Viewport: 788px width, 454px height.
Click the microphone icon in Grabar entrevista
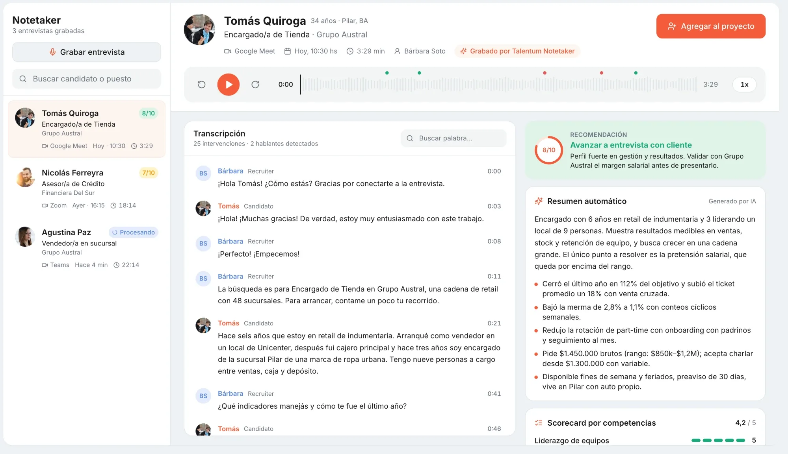pos(52,52)
